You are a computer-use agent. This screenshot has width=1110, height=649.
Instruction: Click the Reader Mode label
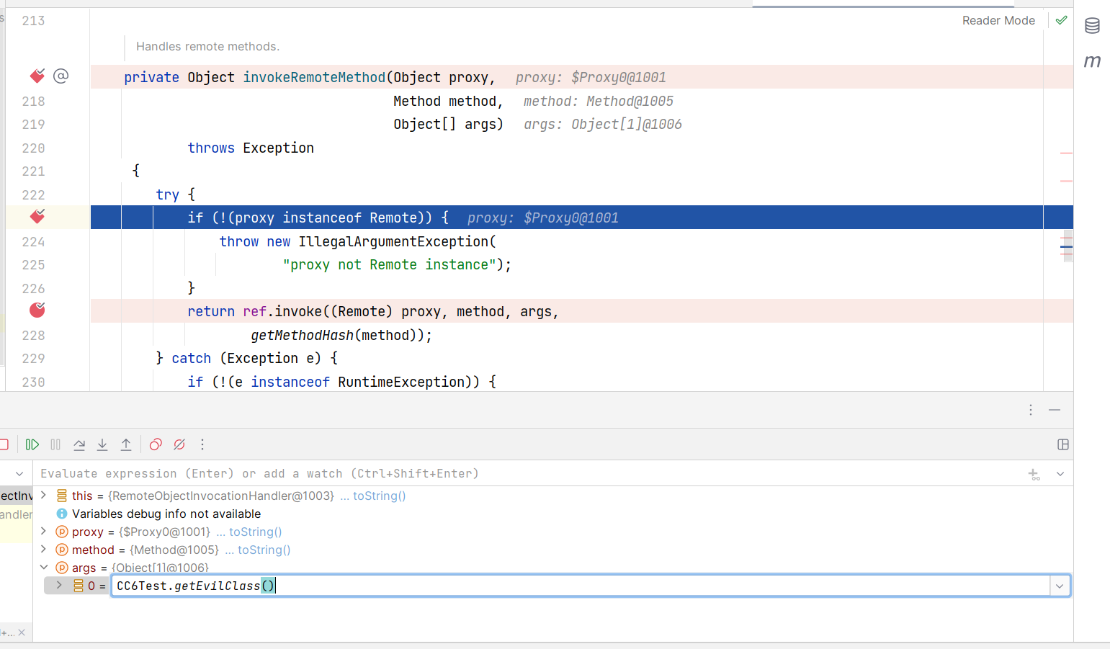[x=998, y=21]
